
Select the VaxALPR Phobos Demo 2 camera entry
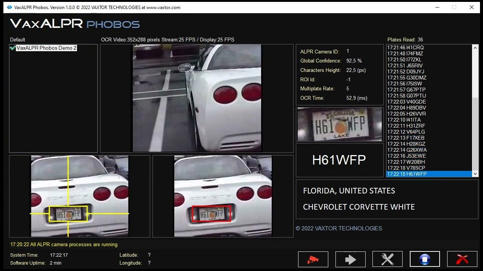(x=46, y=48)
